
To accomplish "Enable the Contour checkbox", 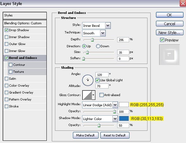I will tap(10, 65).
